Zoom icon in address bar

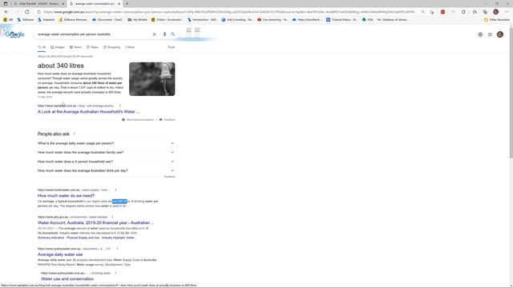(422, 12)
